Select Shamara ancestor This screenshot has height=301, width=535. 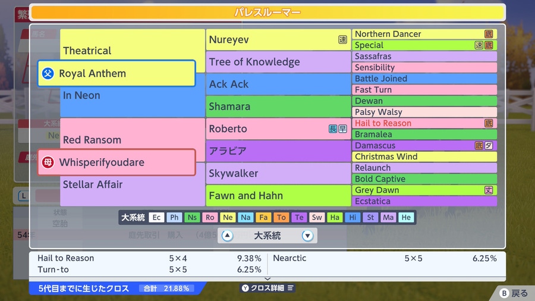[x=278, y=106]
